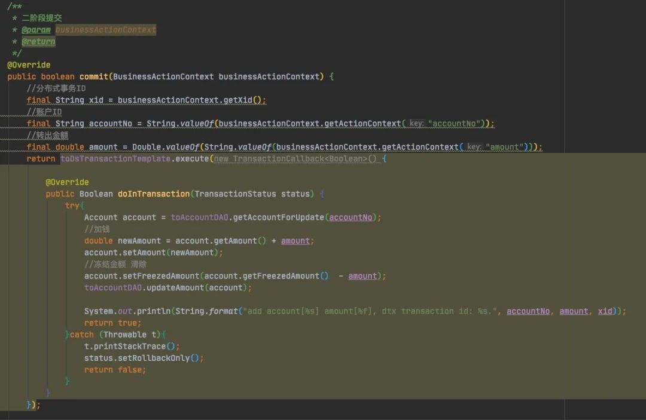The image size is (646, 420).
Task: Click the getAccountForUpdate method call
Action: (x=279, y=217)
